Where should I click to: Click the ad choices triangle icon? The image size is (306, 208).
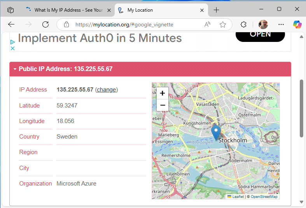point(12,42)
